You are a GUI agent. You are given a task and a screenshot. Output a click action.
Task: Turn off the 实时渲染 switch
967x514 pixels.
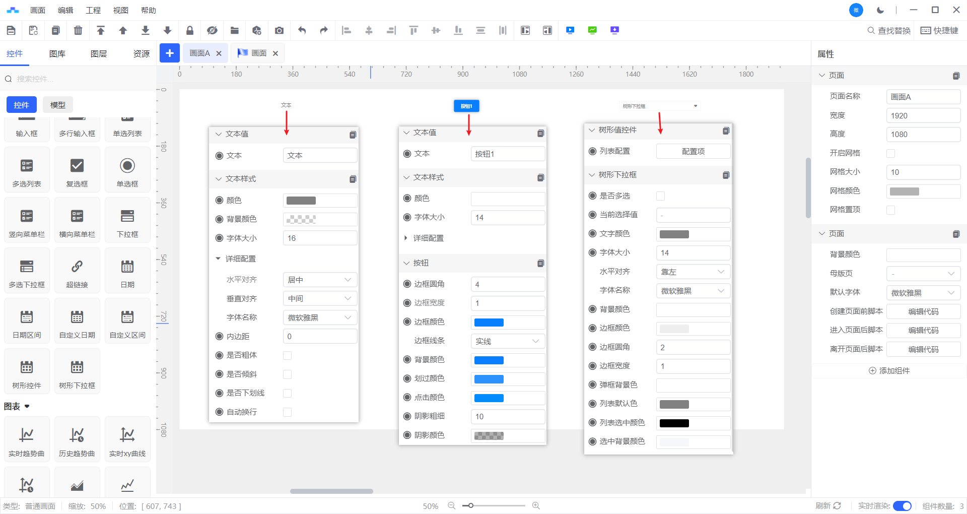click(x=902, y=506)
